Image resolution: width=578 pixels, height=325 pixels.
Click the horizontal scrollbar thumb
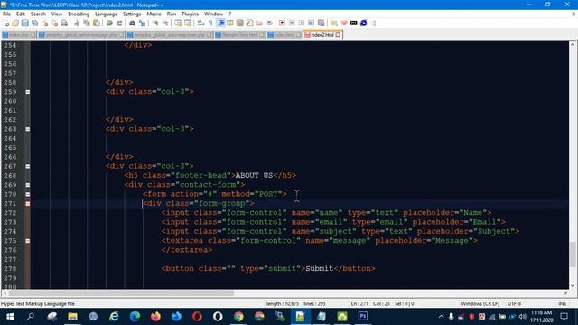click(x=122, y=292)
